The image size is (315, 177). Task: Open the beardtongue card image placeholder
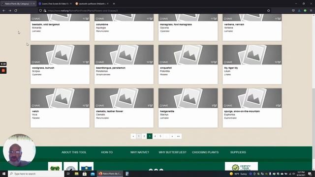pos(124,55)
